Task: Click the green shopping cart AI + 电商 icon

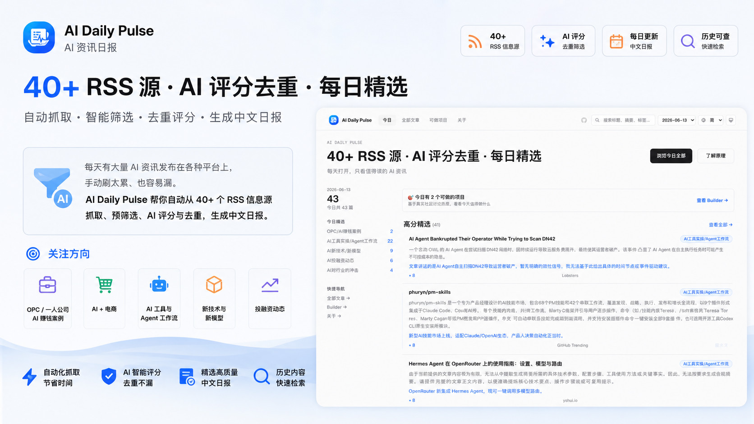Action: 104,285
